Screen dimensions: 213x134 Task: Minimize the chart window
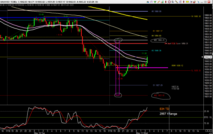click(x=202, y=2)
